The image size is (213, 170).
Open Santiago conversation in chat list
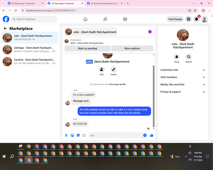pyautogui.click(x=30, y=50)
